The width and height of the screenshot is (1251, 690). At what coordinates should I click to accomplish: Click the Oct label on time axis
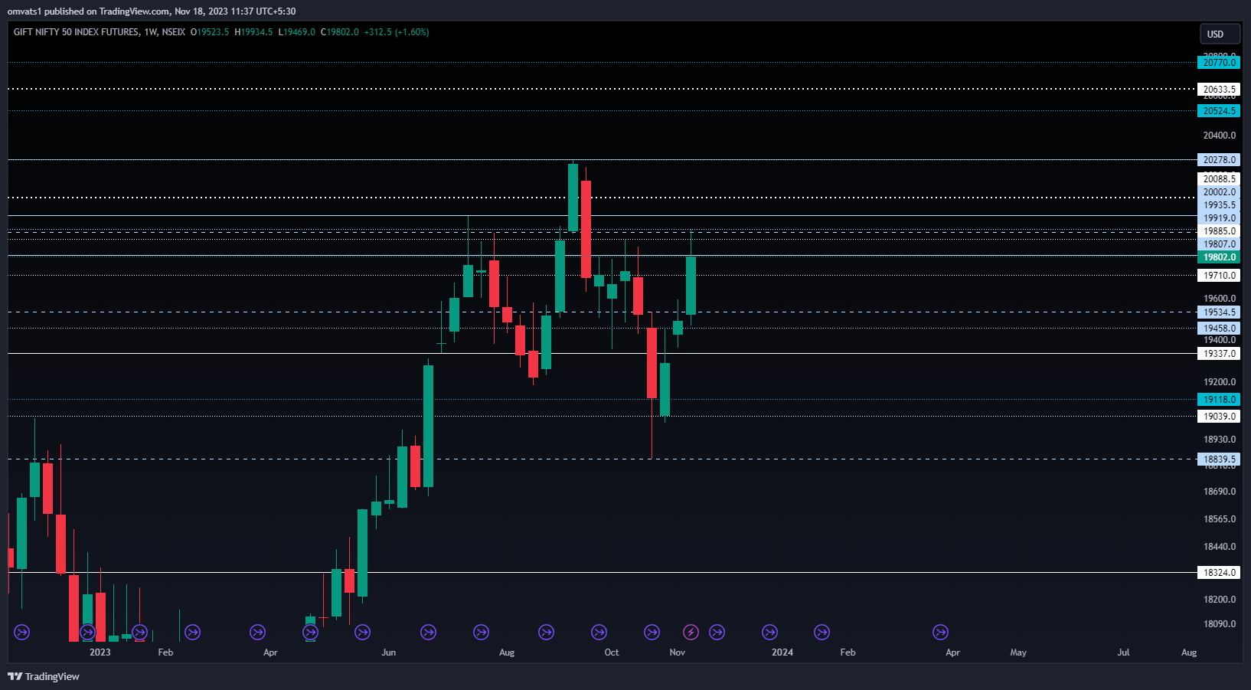612,652
